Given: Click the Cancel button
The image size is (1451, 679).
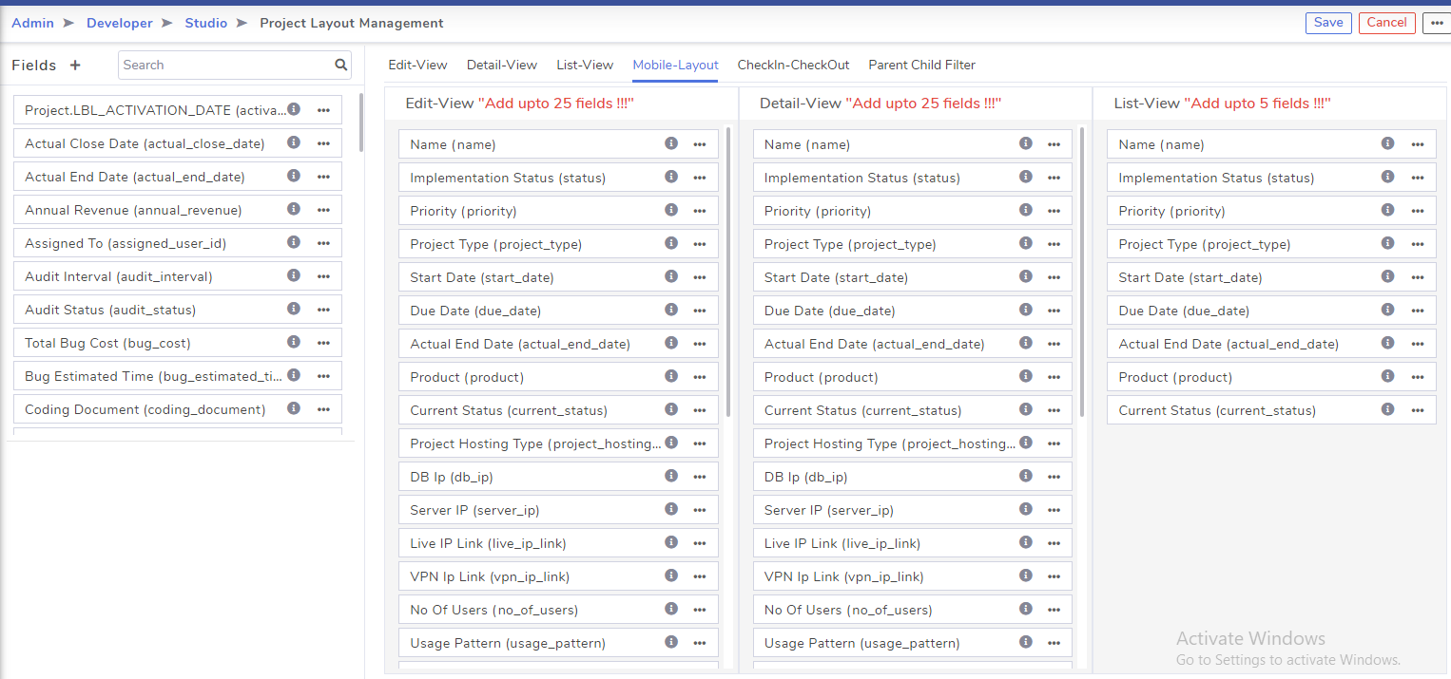Looking at the screenshot, I should 1386,23.
